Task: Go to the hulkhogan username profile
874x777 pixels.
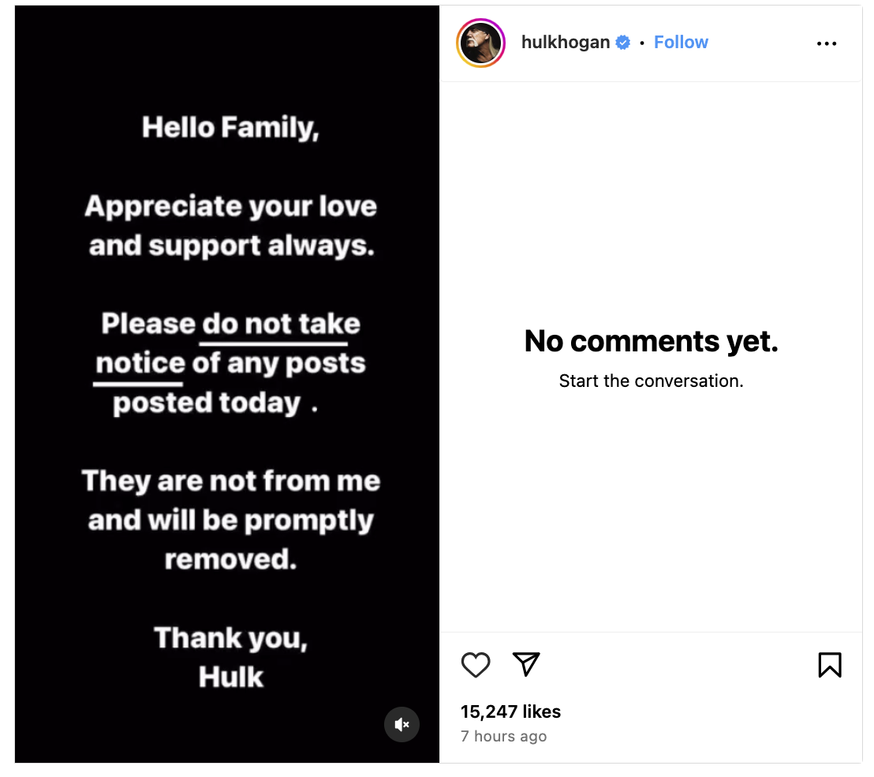Action: click(566, 43)
